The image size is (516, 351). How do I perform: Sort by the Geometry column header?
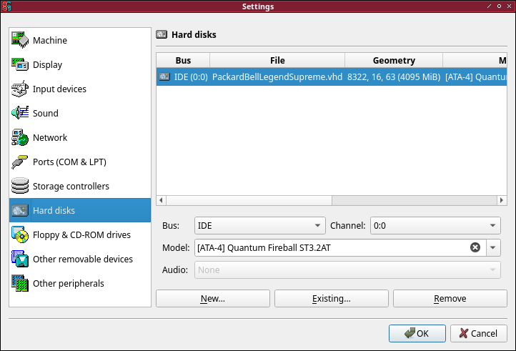(394, 60)
